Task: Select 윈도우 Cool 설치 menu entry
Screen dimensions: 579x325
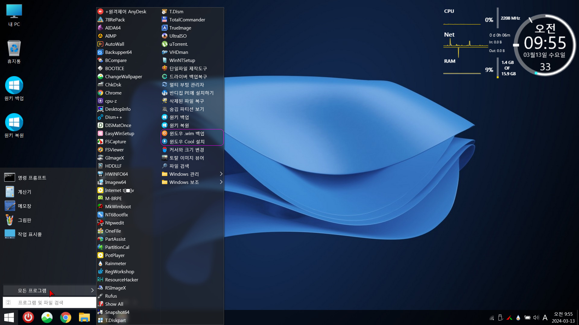Action: pyautogui.click(x=192, y=141)
